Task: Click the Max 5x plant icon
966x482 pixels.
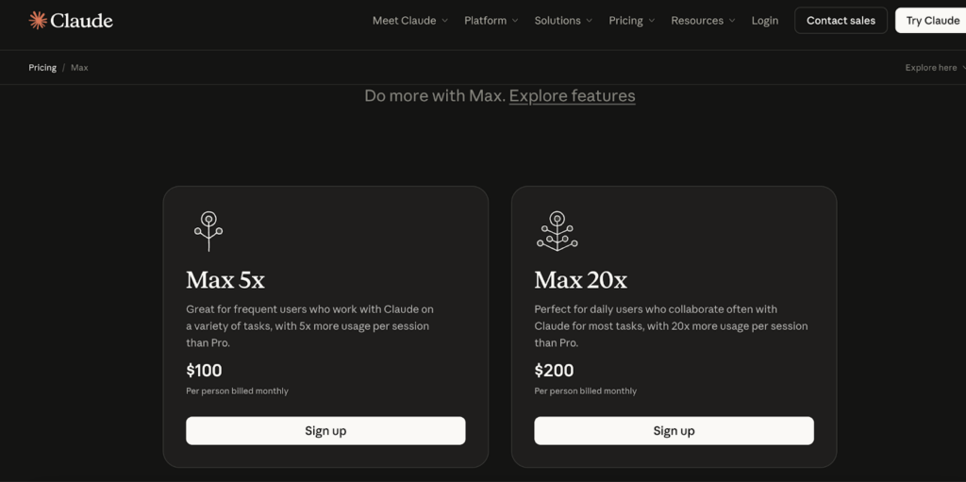Action: tap(208, 231)
